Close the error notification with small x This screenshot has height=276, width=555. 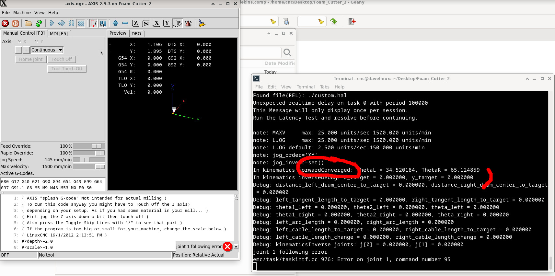pos(236,247)
